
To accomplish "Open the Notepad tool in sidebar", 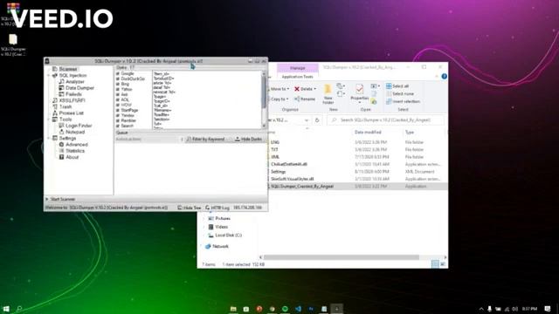I will pyautogui.click(x=72, y=132).
